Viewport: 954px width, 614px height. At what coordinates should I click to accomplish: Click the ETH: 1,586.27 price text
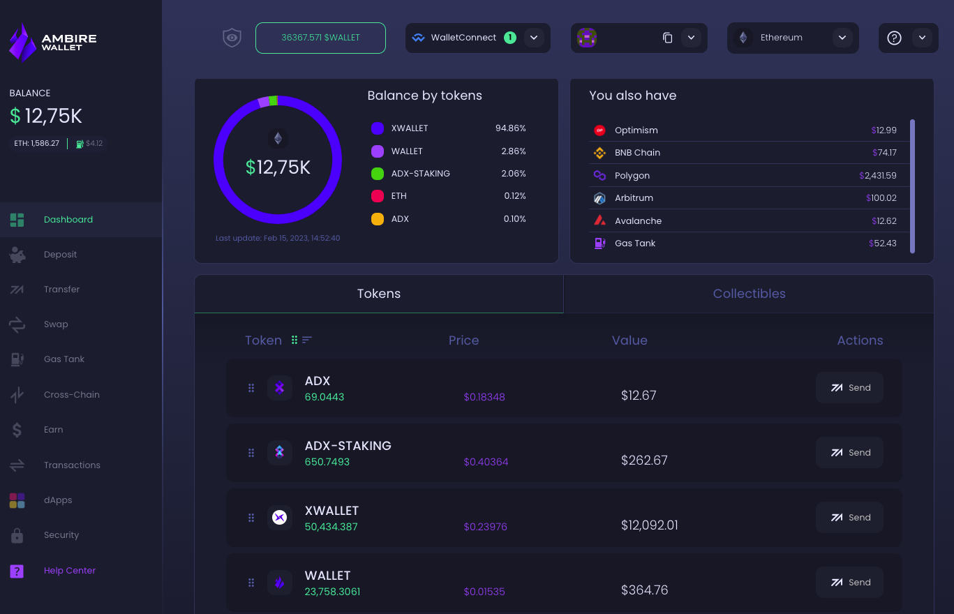[37, 144]
